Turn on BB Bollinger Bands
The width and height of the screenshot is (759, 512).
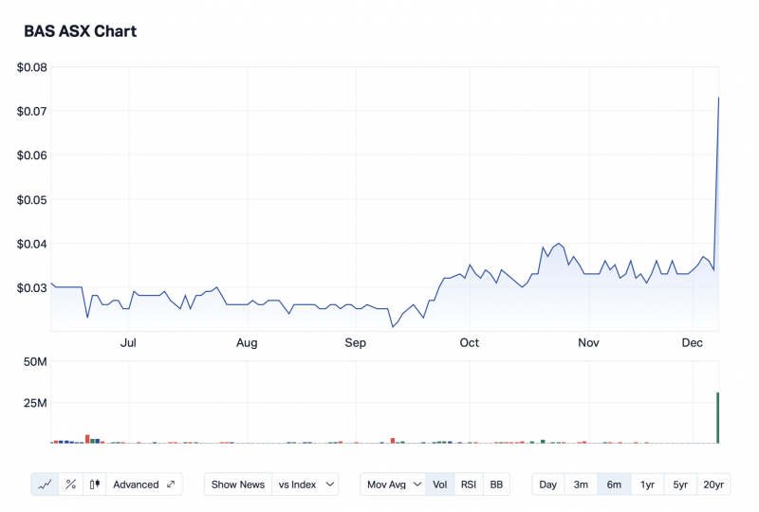[x=496, y=485]
